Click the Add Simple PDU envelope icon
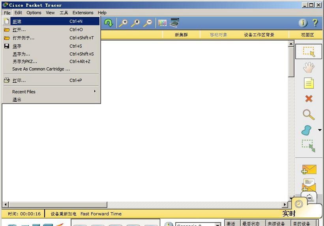 (x=309, y=169)
